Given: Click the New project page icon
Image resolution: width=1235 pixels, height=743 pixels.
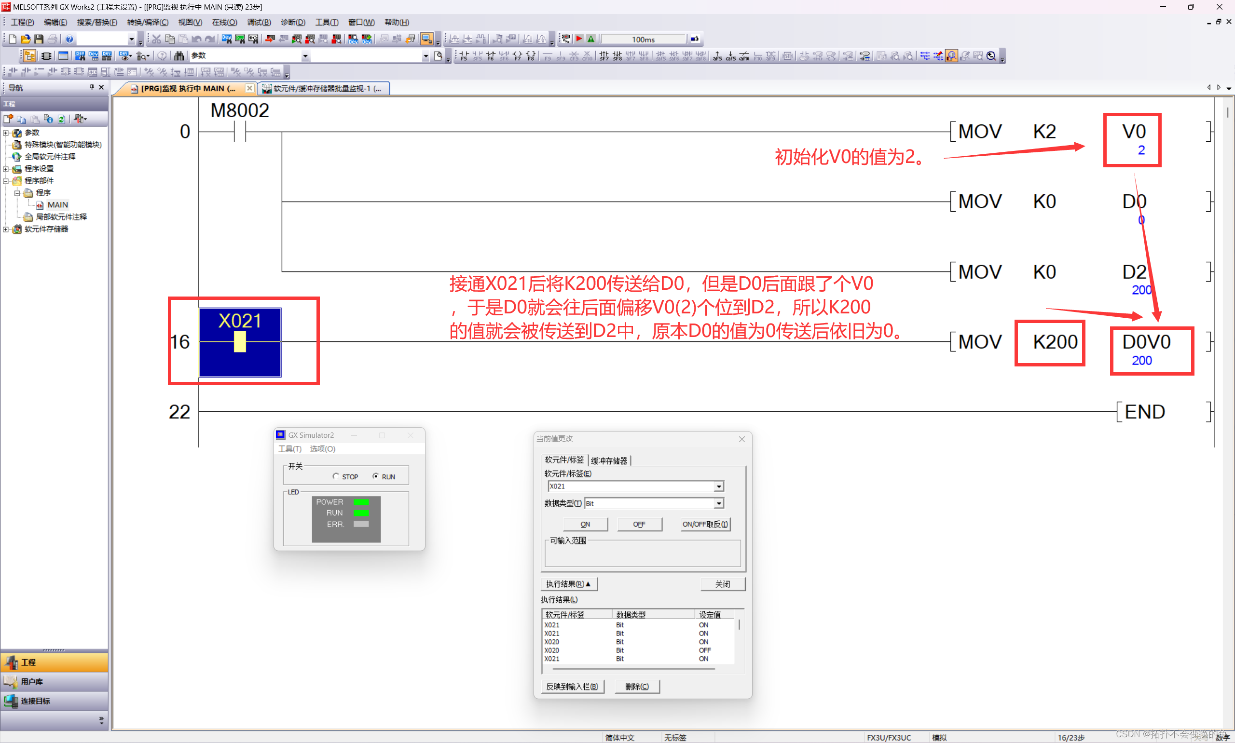Looking at the screenshot, I should pos(13,39).
